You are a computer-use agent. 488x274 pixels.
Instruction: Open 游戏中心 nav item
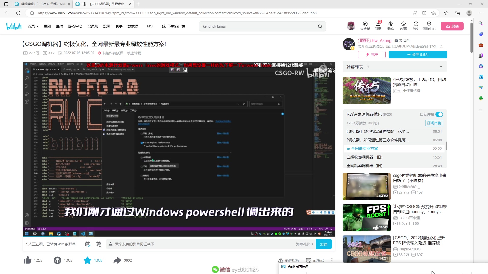click(75, 26)
